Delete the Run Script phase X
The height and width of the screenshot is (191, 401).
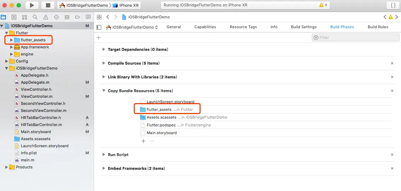392,155
